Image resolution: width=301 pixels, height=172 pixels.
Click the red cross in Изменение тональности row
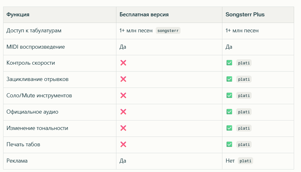tap(123, 128)
